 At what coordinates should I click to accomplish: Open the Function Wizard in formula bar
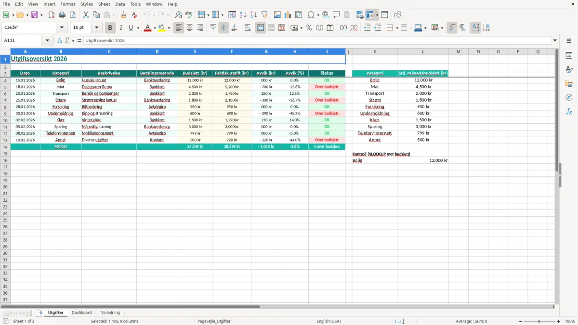click(x=60, y=40)
